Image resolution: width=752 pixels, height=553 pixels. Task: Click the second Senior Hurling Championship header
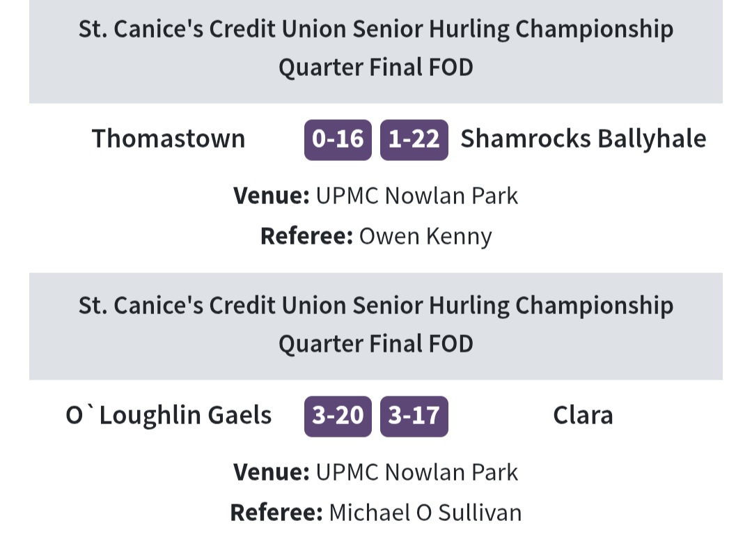376,306
